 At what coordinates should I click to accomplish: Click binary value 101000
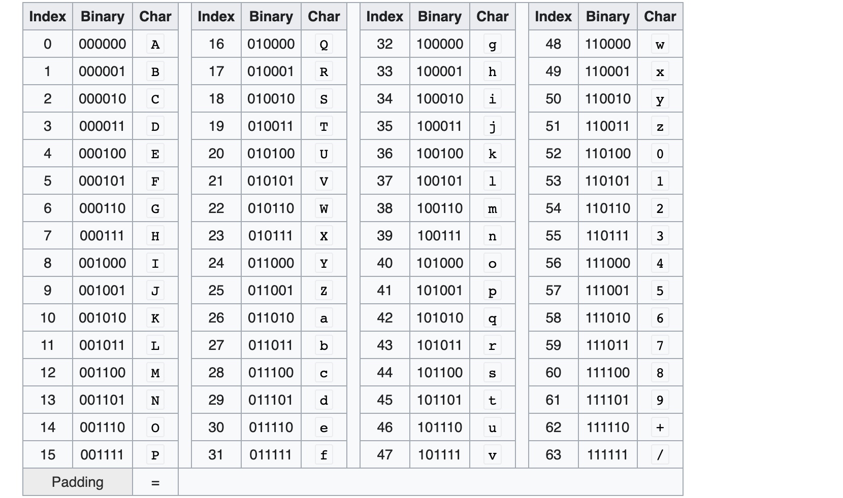(440, 263)
